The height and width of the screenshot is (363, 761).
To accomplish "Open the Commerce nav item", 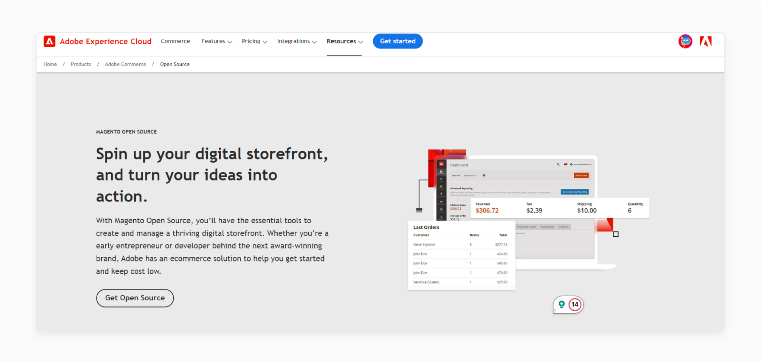I will click(x=175, y=41).
